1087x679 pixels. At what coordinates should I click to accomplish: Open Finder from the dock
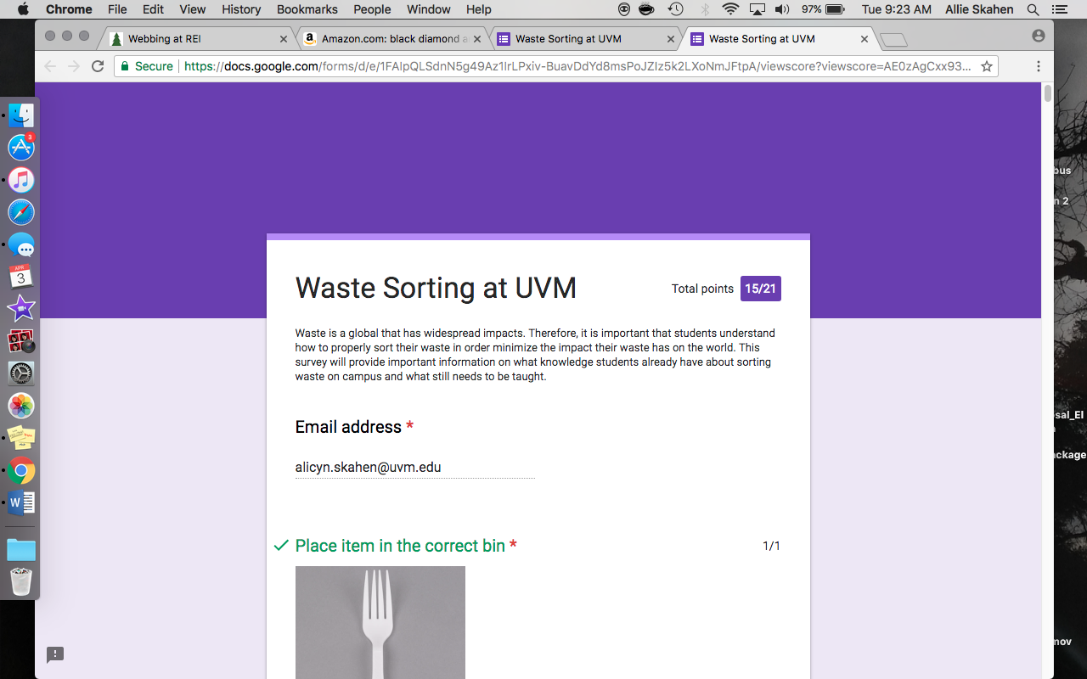point(21,115)
